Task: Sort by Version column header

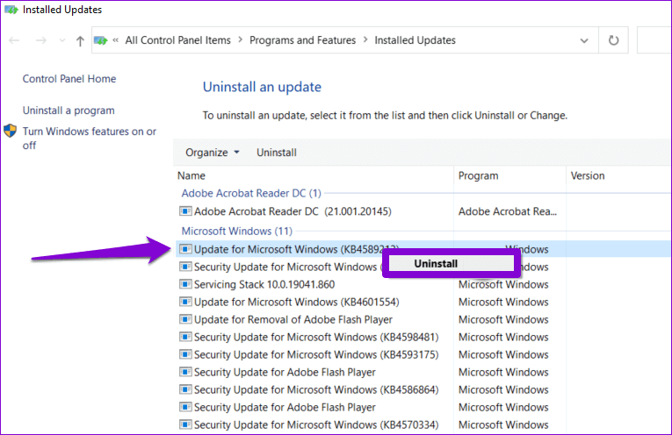Action: (x=588, y=175)
